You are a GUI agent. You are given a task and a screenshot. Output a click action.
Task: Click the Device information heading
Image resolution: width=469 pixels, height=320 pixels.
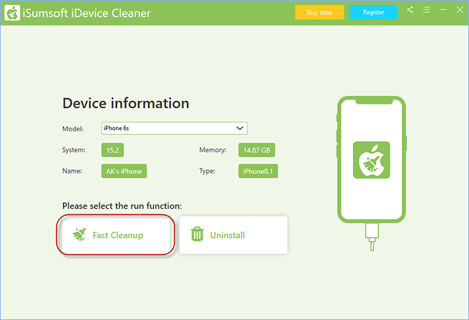pos(126,103)
